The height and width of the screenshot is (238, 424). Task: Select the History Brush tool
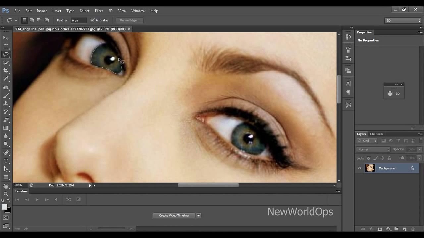pos(6,112)
